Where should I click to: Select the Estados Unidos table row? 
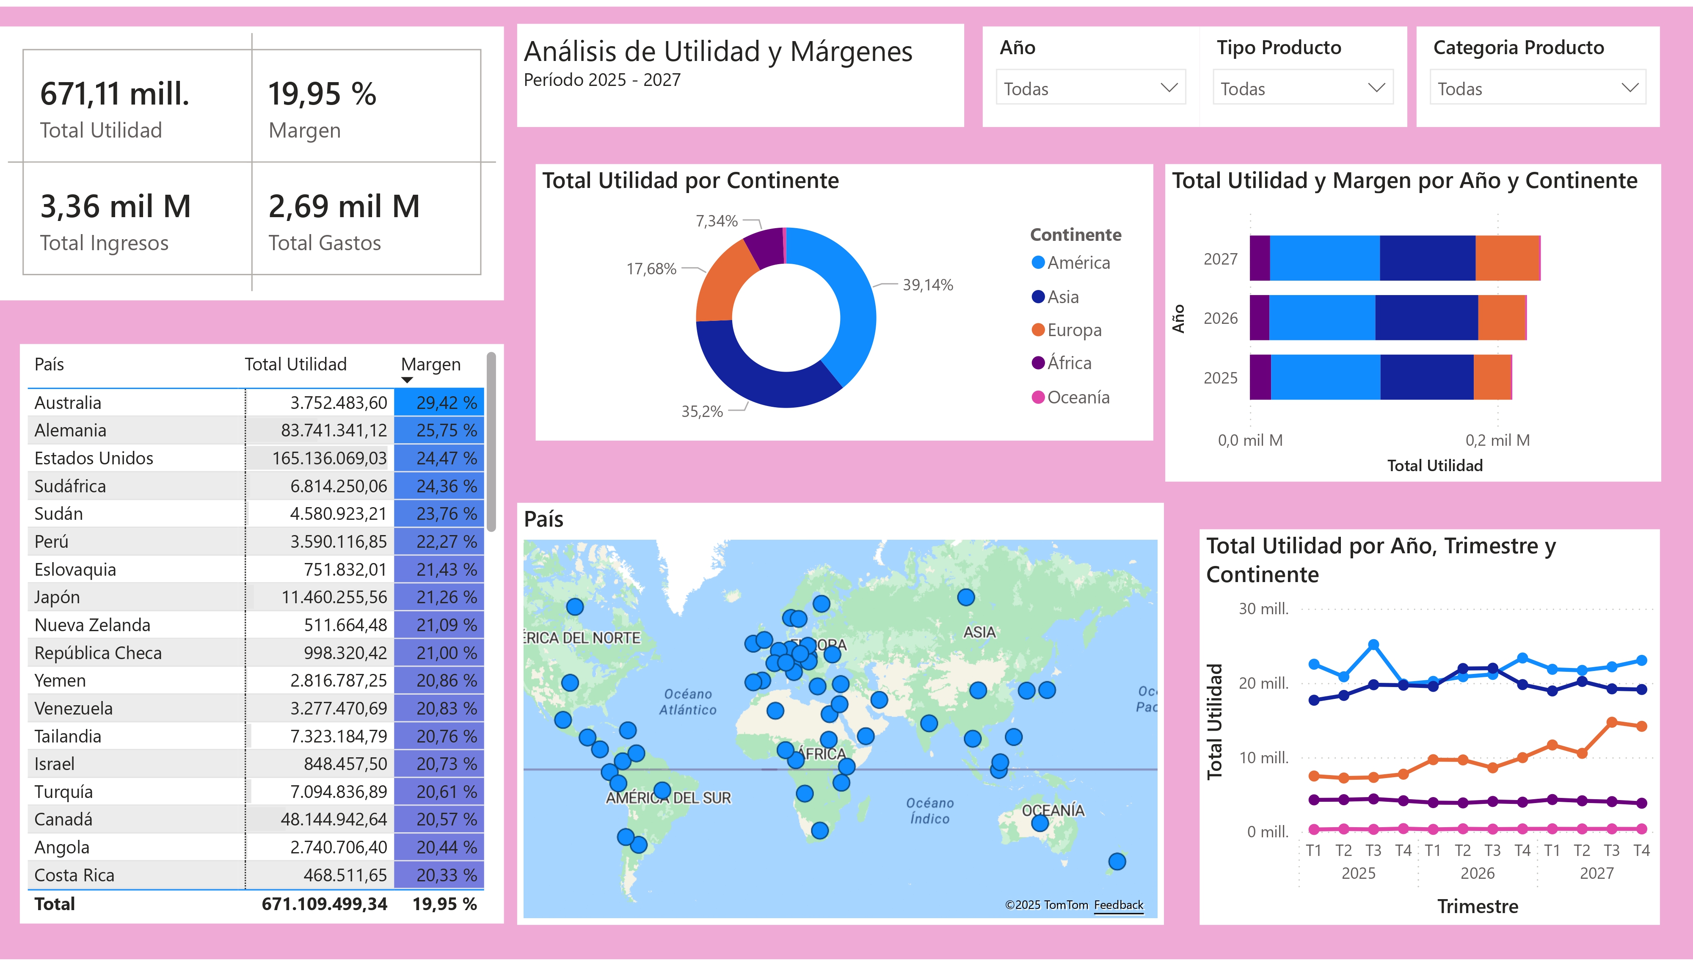pyautogui.click(x=94, y=458)
